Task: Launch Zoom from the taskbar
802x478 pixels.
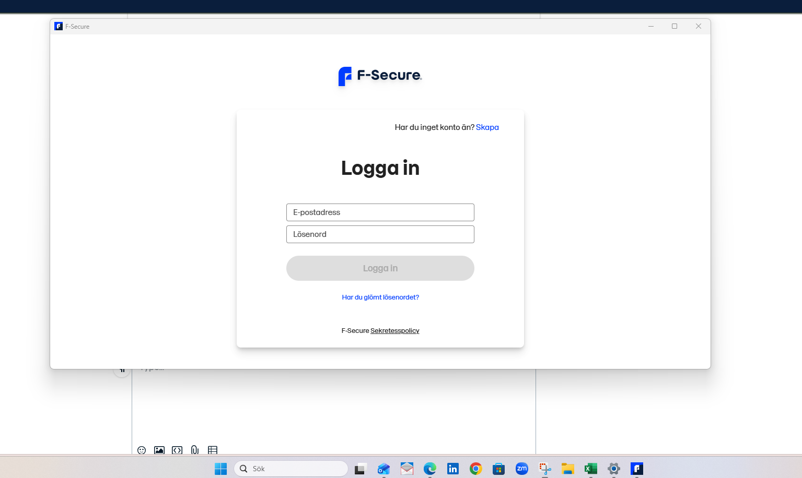Action: [x=521, y=468]
